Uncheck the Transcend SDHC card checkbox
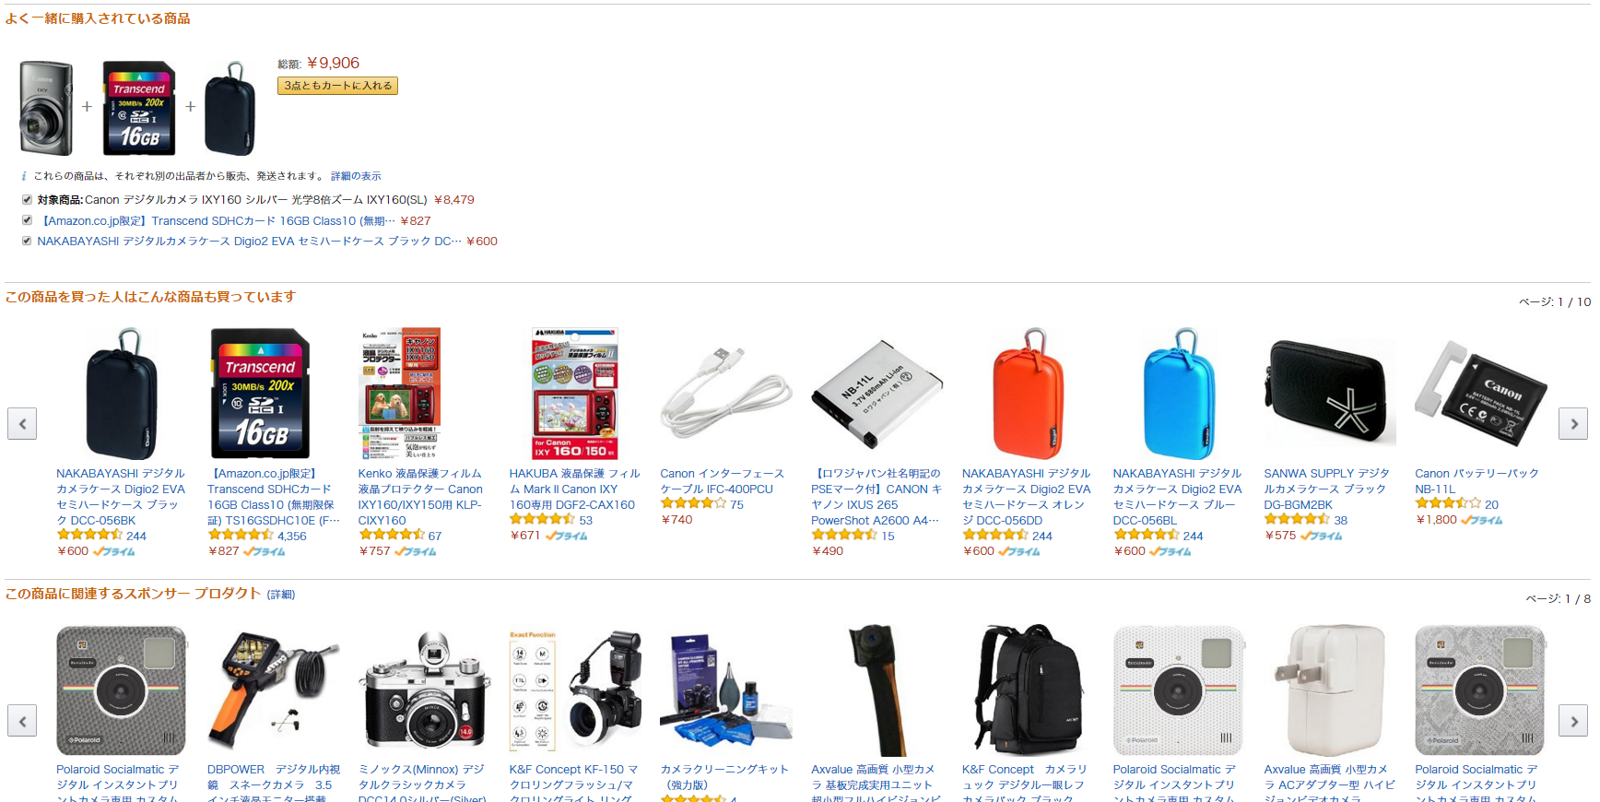 coord(27,220)
